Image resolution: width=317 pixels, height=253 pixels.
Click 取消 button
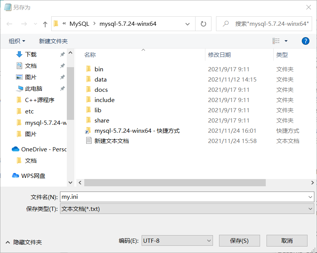[287, 241]
